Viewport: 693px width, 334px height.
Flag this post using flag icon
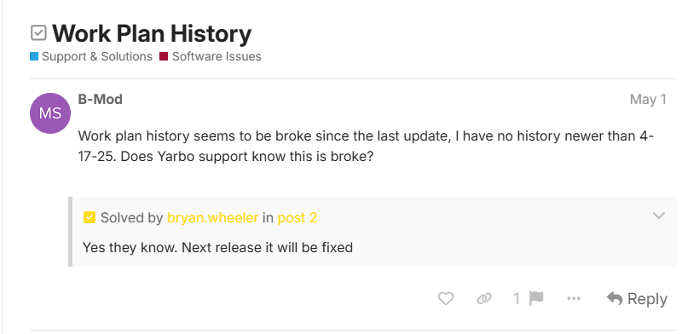click(536, 299)
